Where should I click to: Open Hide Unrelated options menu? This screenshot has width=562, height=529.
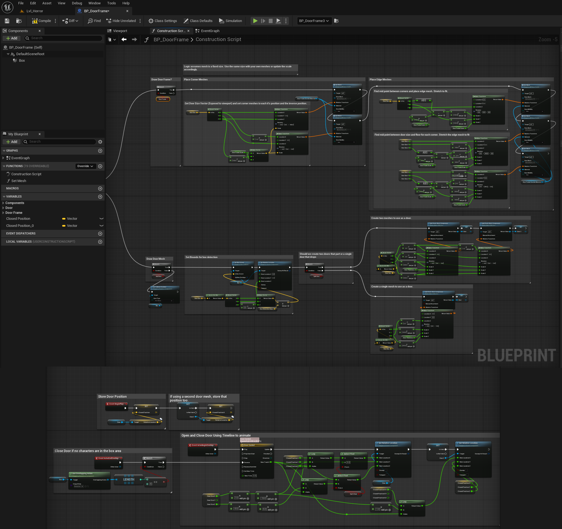click(x=140, y=21)
